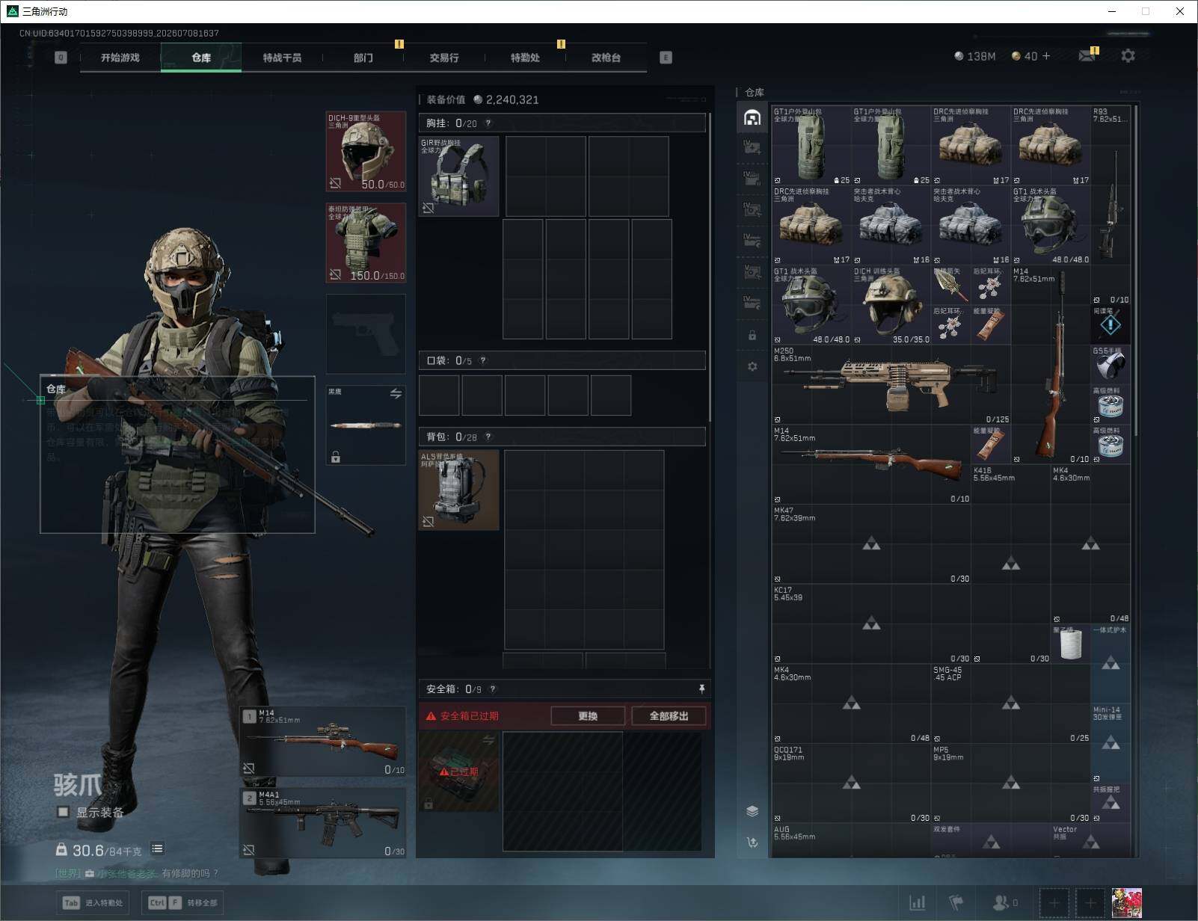Click the swap icon on the 黑鹰 knife slot
This screenshot has width=1198, height=921.
pos(396,393)
